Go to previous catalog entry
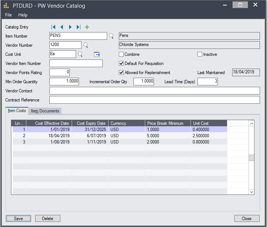Viewport: 268px width, 227px height. pos(62,27)
